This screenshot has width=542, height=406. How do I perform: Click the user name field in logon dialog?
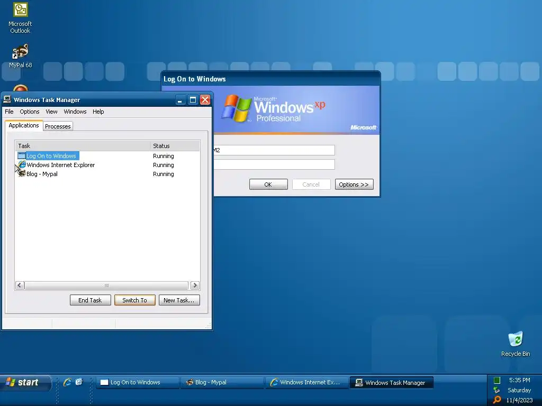coord(274,150)
